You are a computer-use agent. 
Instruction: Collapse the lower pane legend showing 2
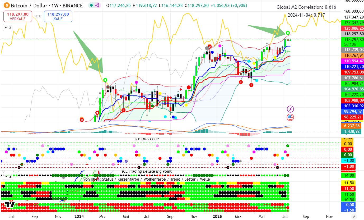click(7, 176)
